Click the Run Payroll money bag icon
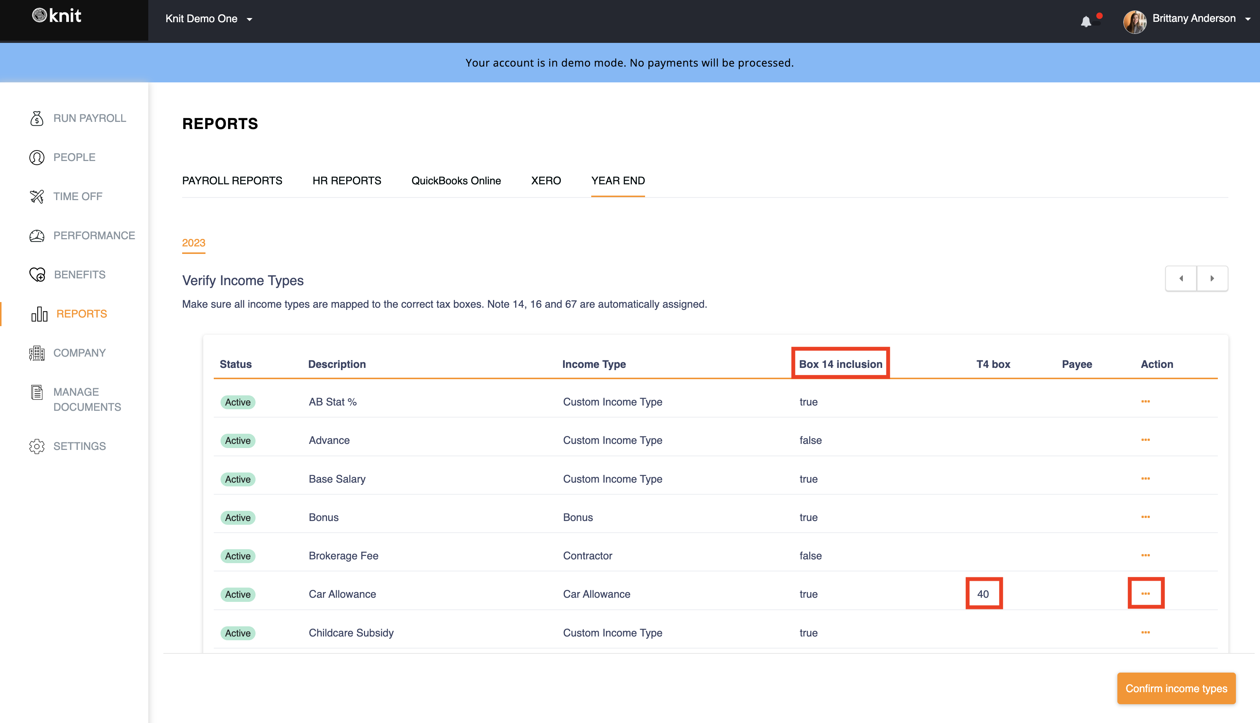The height and width of the screenshot is (723, 1260). (x=37, y=118)
